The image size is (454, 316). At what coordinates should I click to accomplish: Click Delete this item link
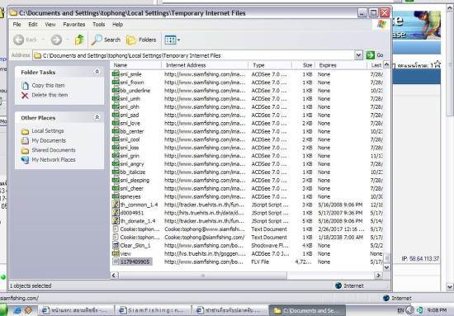pos(50,95)
